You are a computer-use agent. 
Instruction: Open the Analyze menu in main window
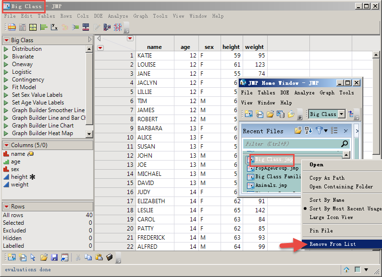[118, 16]
